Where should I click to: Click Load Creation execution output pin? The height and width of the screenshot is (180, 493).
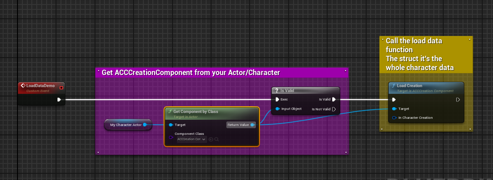458,100
